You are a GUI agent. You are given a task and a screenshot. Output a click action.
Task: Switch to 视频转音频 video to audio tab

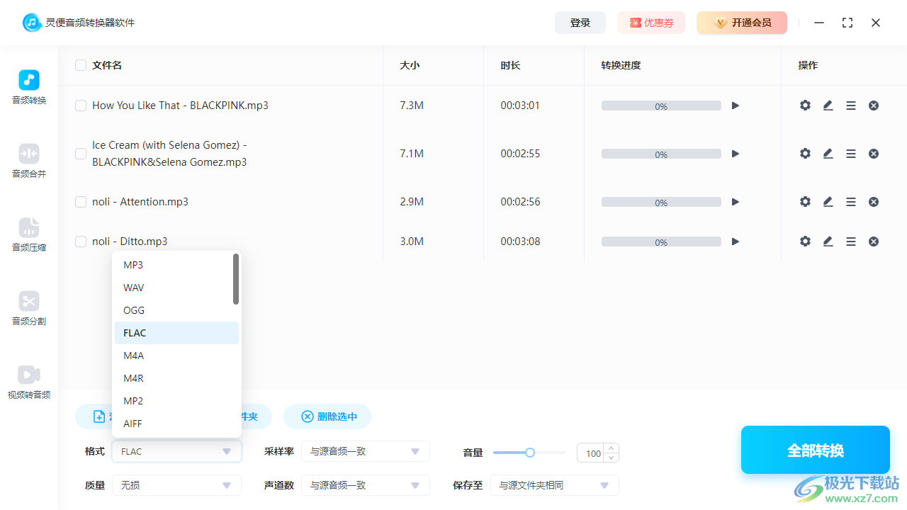point(29,382)
